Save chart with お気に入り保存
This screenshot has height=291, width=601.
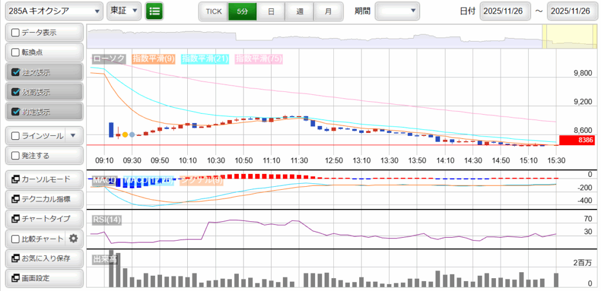tap(43, 258)
